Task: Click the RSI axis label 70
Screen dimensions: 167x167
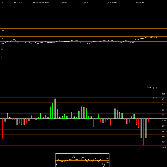Action: 2,38
